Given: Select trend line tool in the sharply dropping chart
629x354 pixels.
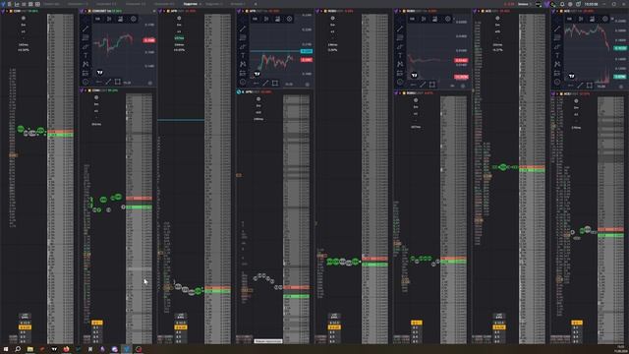Looking at the screenshot, I should pyautogui.click(x=557, y=29).
